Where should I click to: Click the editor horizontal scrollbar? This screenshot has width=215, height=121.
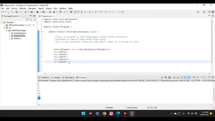[x=127, y=74]
